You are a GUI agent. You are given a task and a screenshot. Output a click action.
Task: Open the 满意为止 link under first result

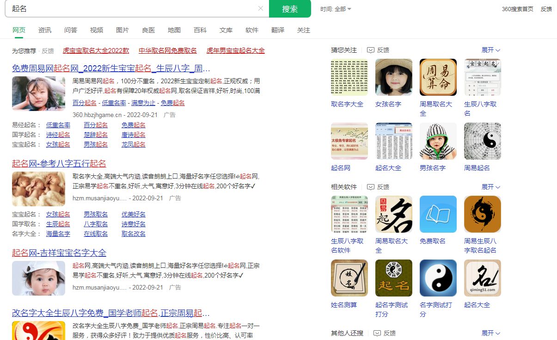point(143,103)
